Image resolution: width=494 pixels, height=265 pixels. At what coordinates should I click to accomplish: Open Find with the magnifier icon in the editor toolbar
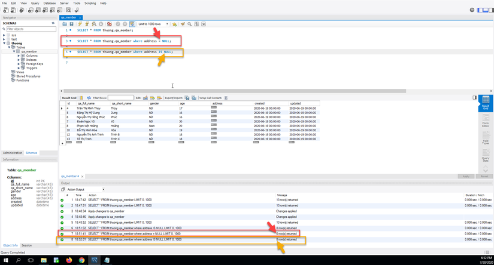[190, 24]
